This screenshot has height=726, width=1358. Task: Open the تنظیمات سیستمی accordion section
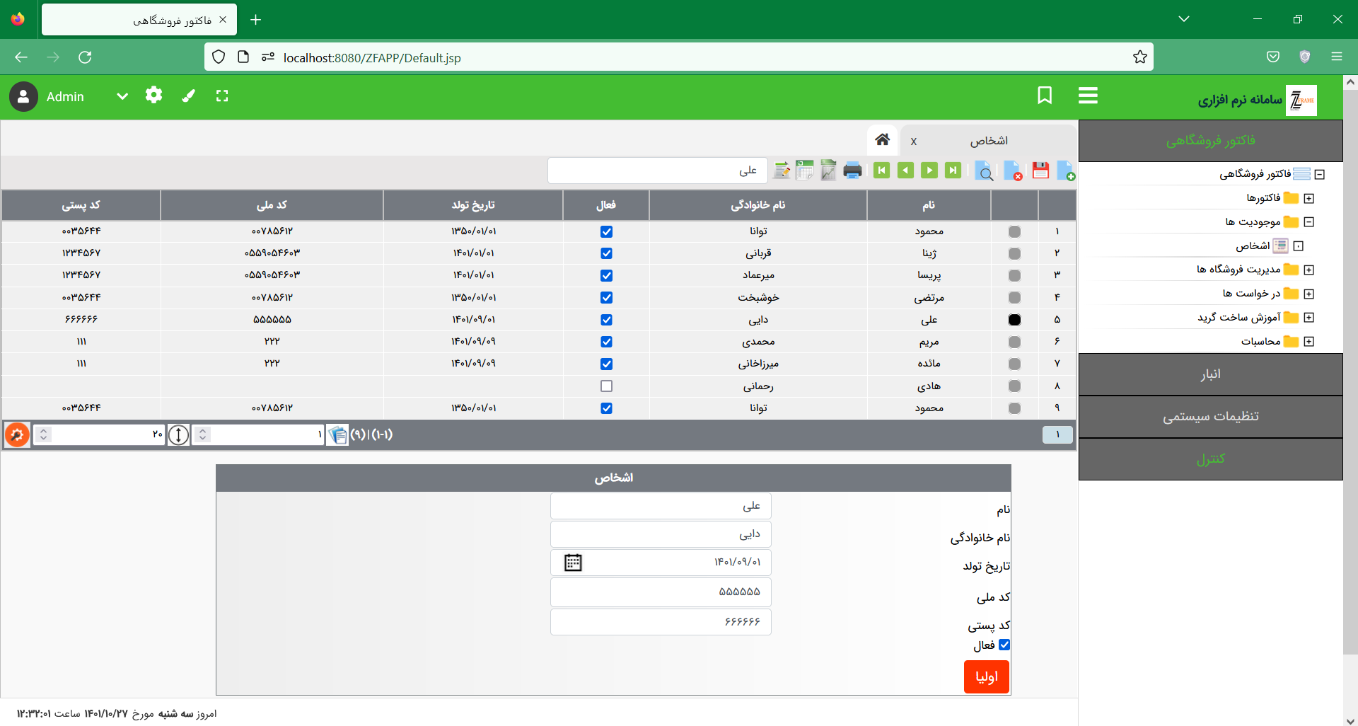1210,417
